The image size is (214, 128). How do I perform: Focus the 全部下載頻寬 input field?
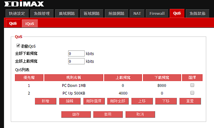click(76, 53)
